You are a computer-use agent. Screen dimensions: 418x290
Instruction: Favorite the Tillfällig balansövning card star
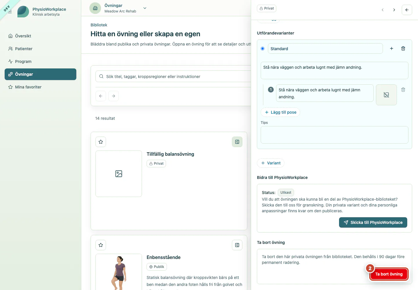pyautogui.click(x=101, y=142)
